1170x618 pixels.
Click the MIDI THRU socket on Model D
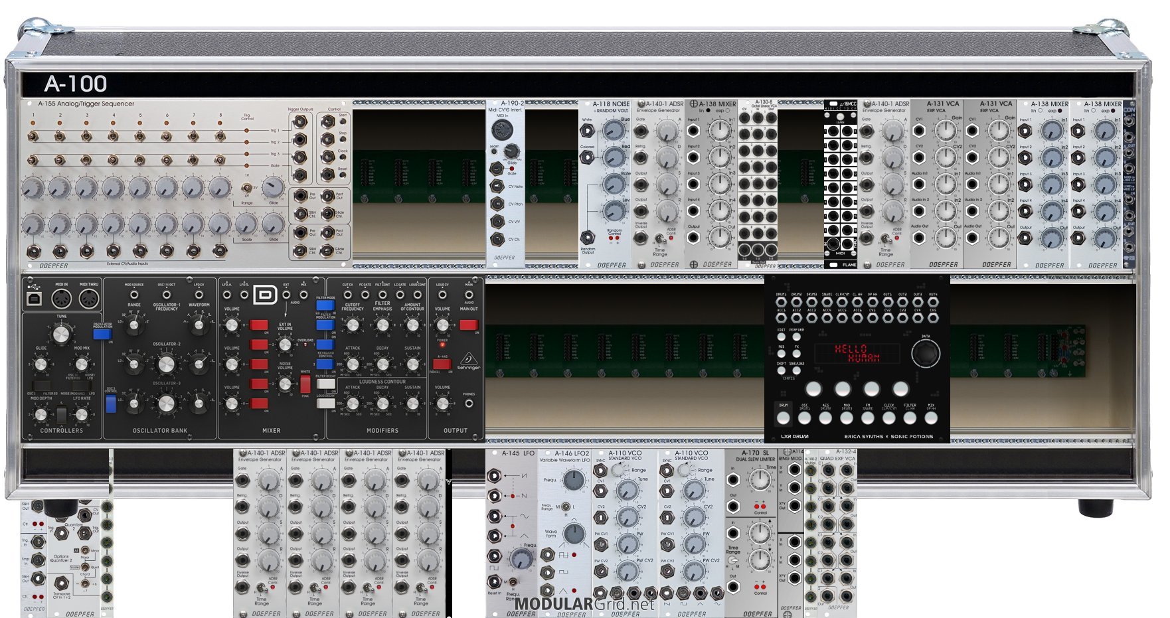(x=89, y=299)
